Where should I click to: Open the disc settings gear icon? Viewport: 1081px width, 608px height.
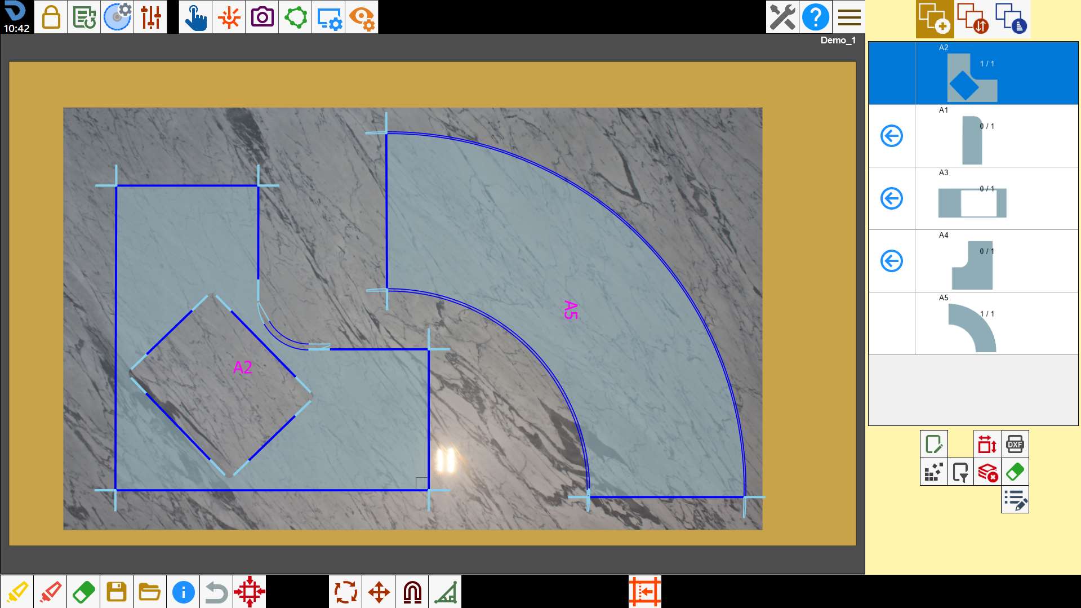point(117,17)
